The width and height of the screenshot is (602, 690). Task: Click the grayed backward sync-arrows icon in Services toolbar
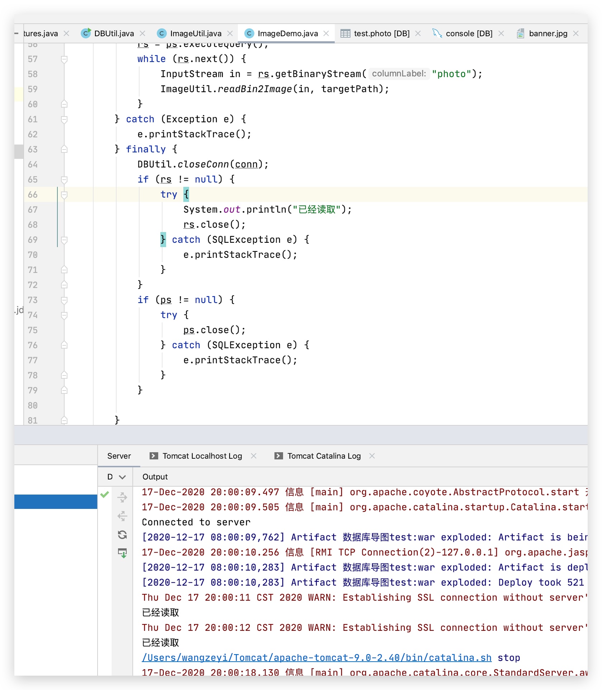click(122, 516)
